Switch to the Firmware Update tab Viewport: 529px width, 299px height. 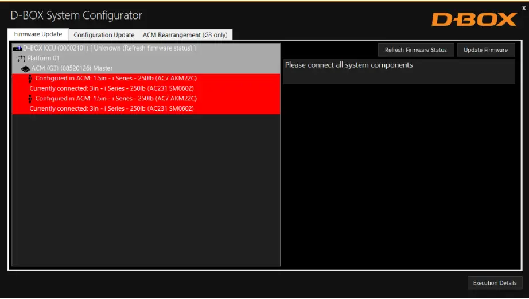pyautogui.click(x=38, y=34)
